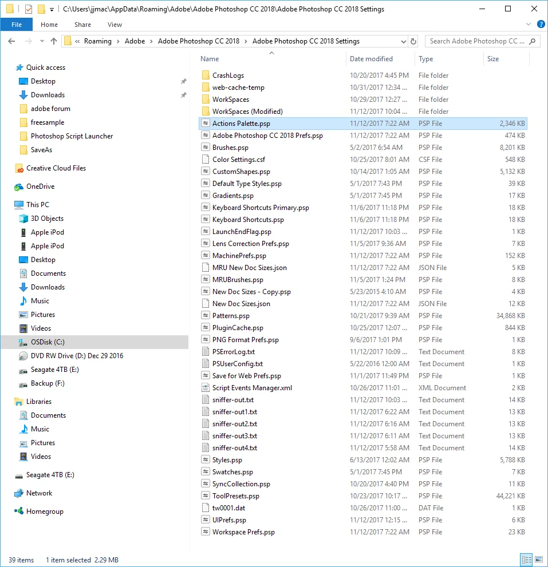Navigate to Roaming in the breadcrumb
The image size is (548, 567).
[x=98, y=41]
